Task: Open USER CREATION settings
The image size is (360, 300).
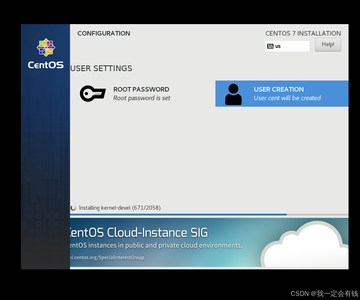Action: pyautogui.click(x=282, y=94)
